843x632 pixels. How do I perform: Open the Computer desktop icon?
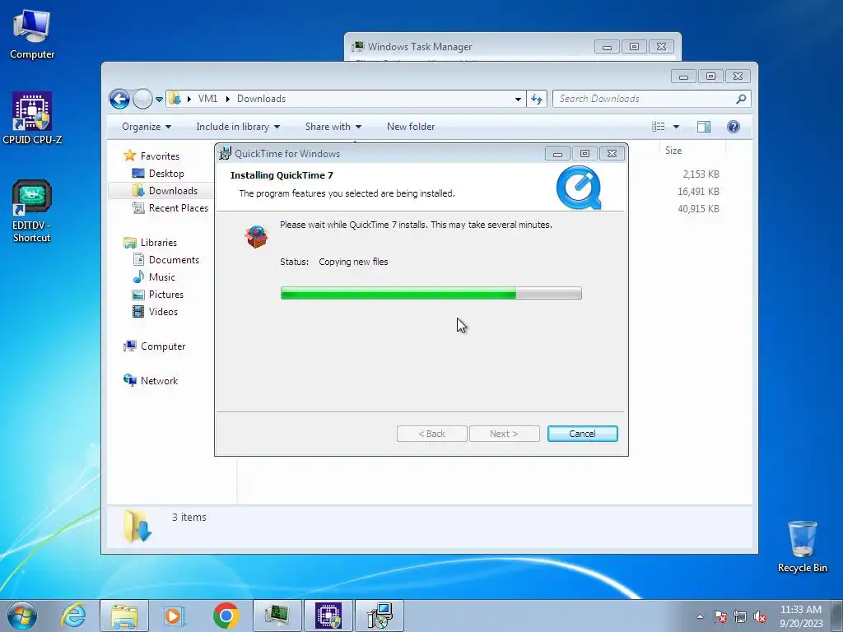pyautogui.click(x=32, y=34)
